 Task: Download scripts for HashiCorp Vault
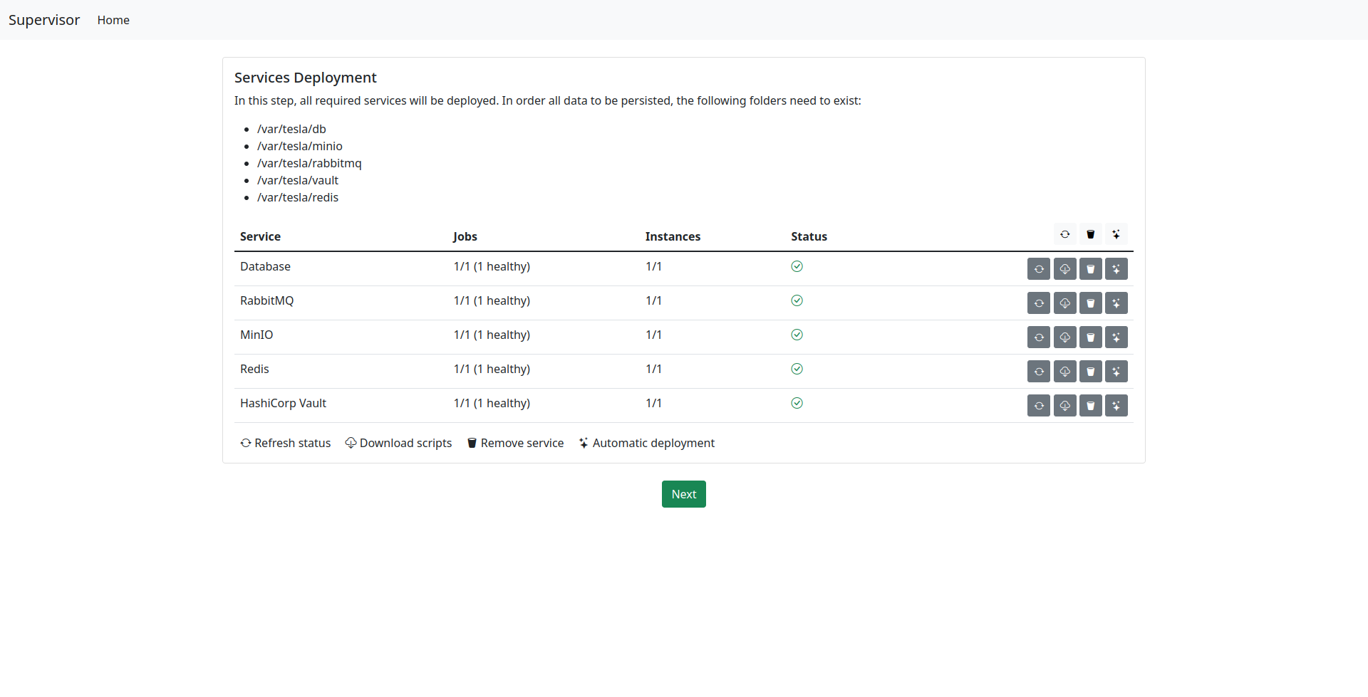pos(1064,406)
